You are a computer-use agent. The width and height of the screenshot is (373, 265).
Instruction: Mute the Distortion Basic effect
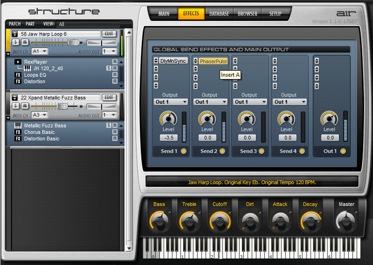(x=115, y=139)
